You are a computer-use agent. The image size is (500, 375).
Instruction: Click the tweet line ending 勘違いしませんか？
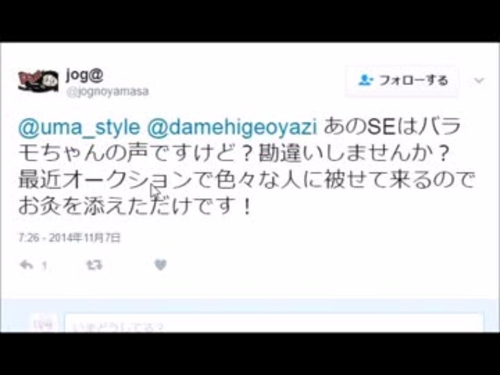click(233, 154)
